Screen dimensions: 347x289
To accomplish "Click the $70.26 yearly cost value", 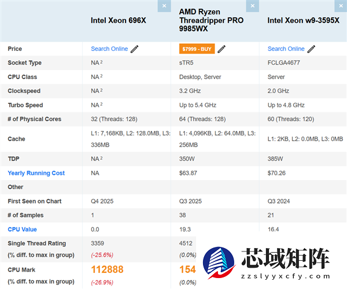I will (x=276, y=173).
